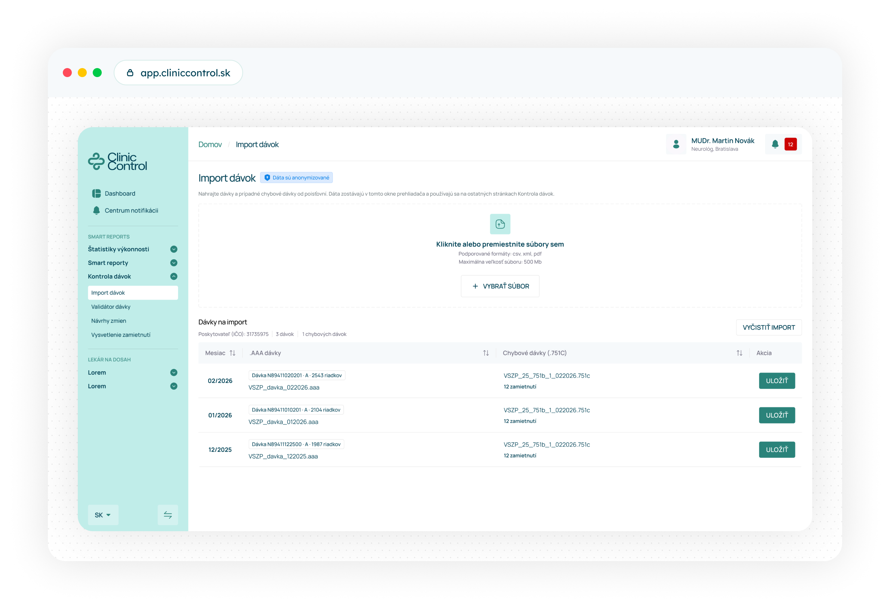Collapse the sidebar with the arrows icon
This screenshot has height=609, width=890.
tap(168, 515)
